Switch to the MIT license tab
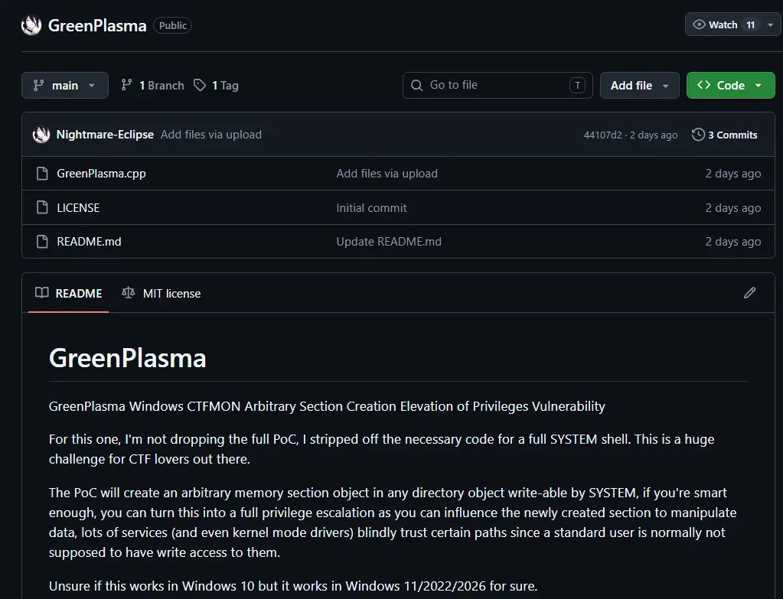 [x=161, y=294]
